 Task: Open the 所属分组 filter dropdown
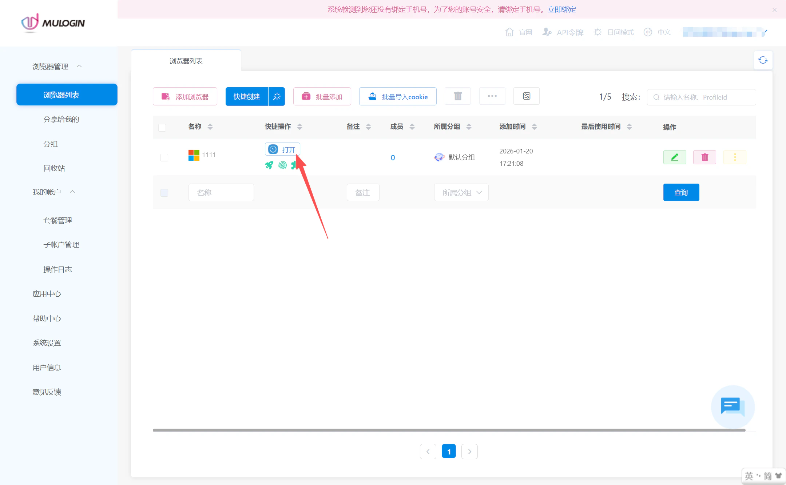461,192
